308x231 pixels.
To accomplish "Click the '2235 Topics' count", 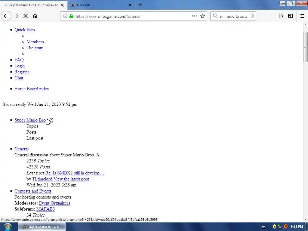I will pos(38,161).
